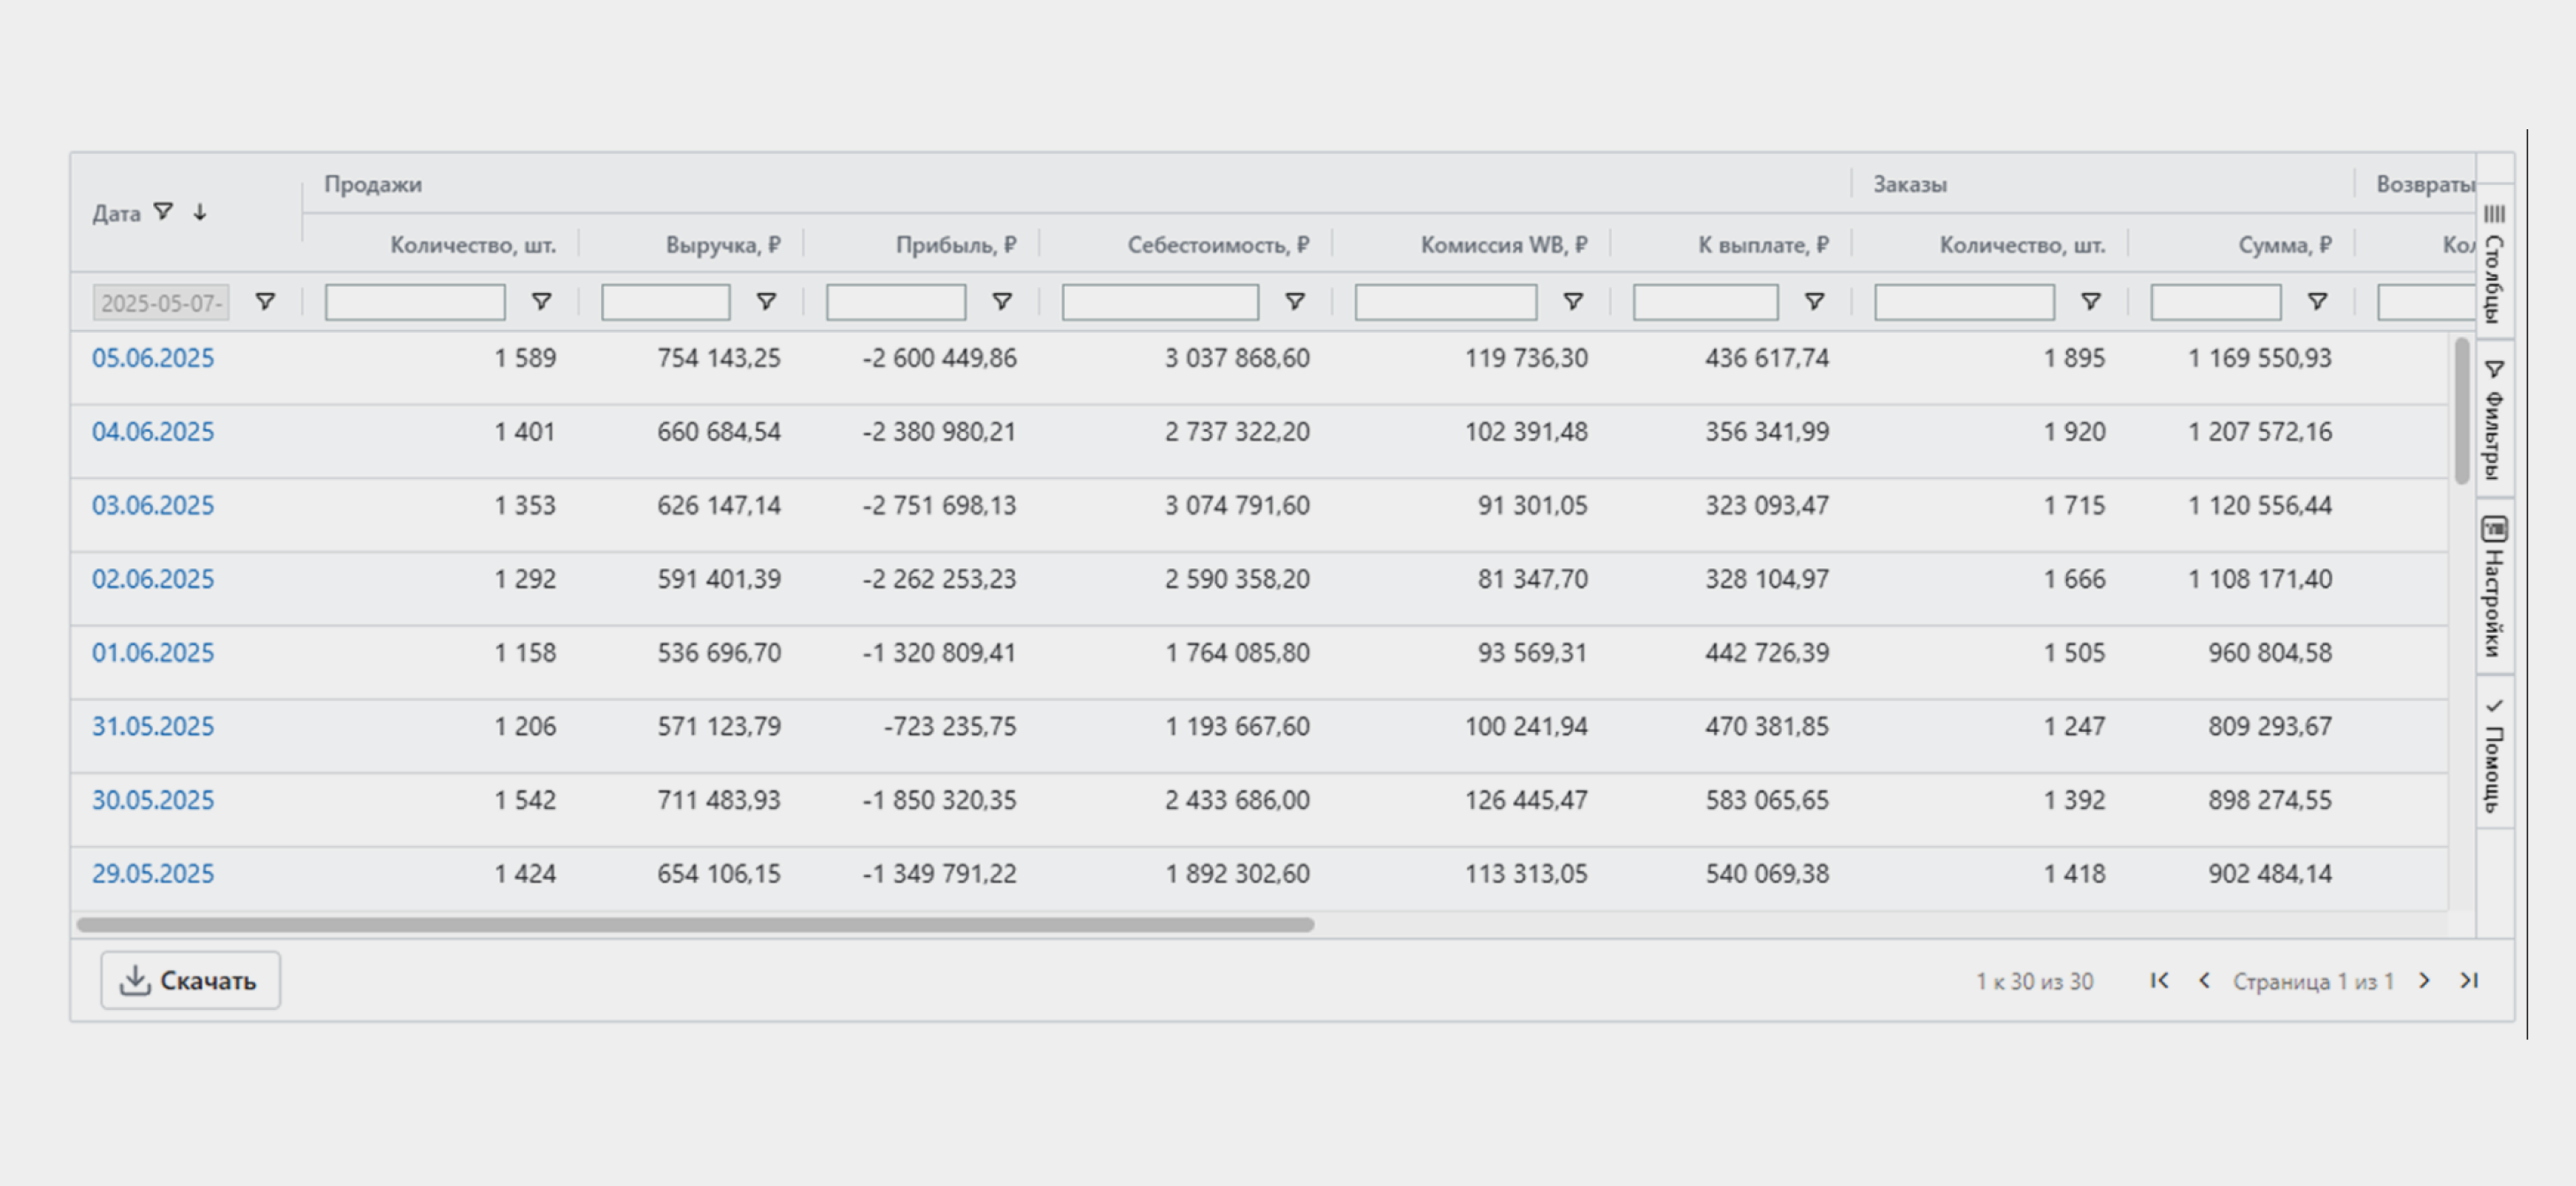2576x1186 pixels.
Task: Open filter options for Прибыль column
Action: [1001, 301]
